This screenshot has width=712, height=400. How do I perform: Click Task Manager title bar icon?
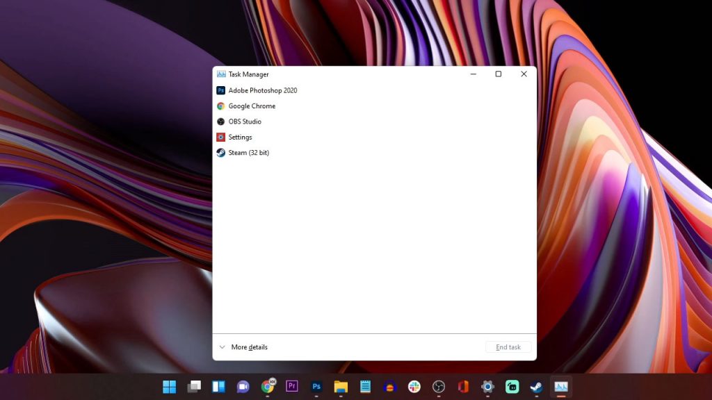point(221,74)
